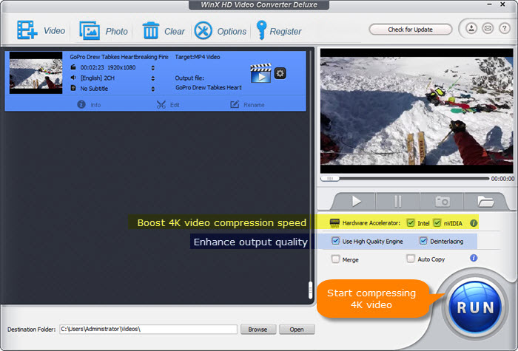Image resolution: width=518 pixels, height=351 pixels.
Task: Click the output file name GoPro Drew Tabkes Heart
Action: [209, 87]
